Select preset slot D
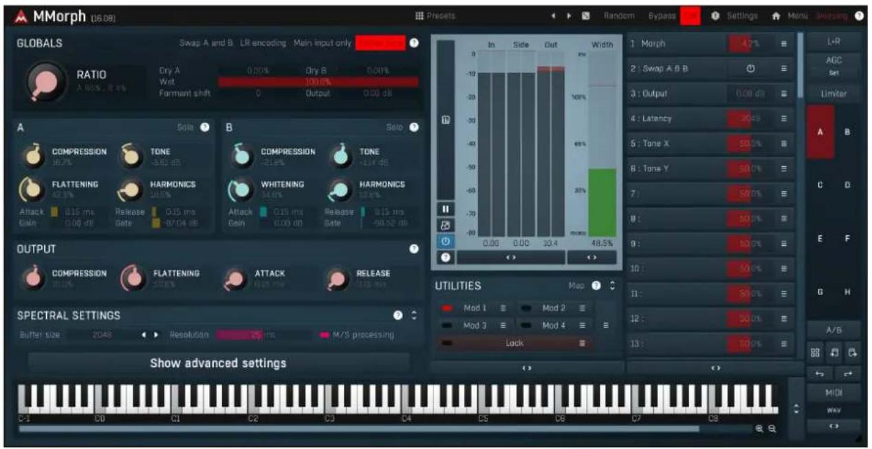872x449 pixels. [x=847, y=185]
